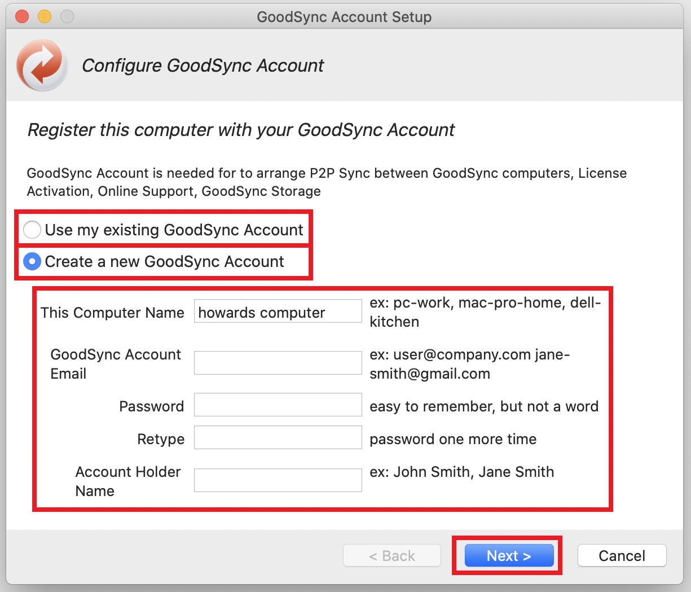
Task: Click into the Retype password field
Action: click(278, 438)
